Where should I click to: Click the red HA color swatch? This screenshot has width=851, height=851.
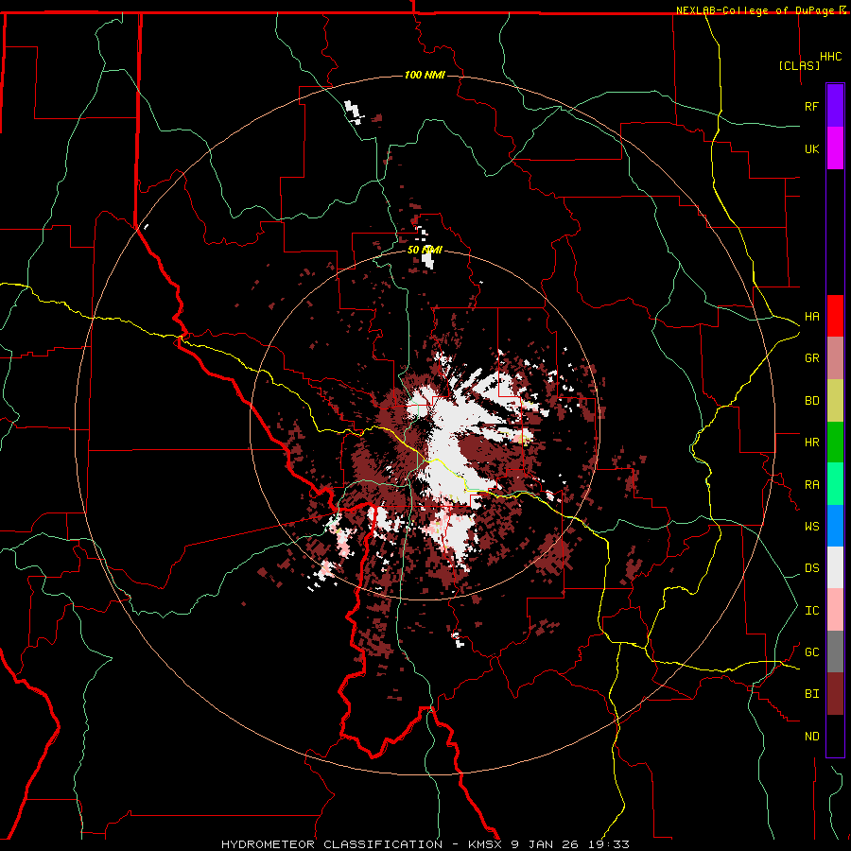835,316
